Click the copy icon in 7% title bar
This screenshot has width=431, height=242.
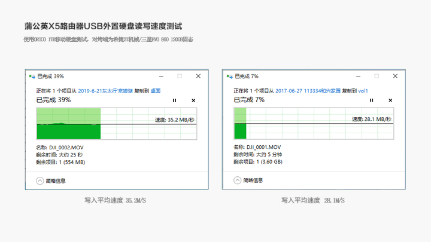click(229, 76)
